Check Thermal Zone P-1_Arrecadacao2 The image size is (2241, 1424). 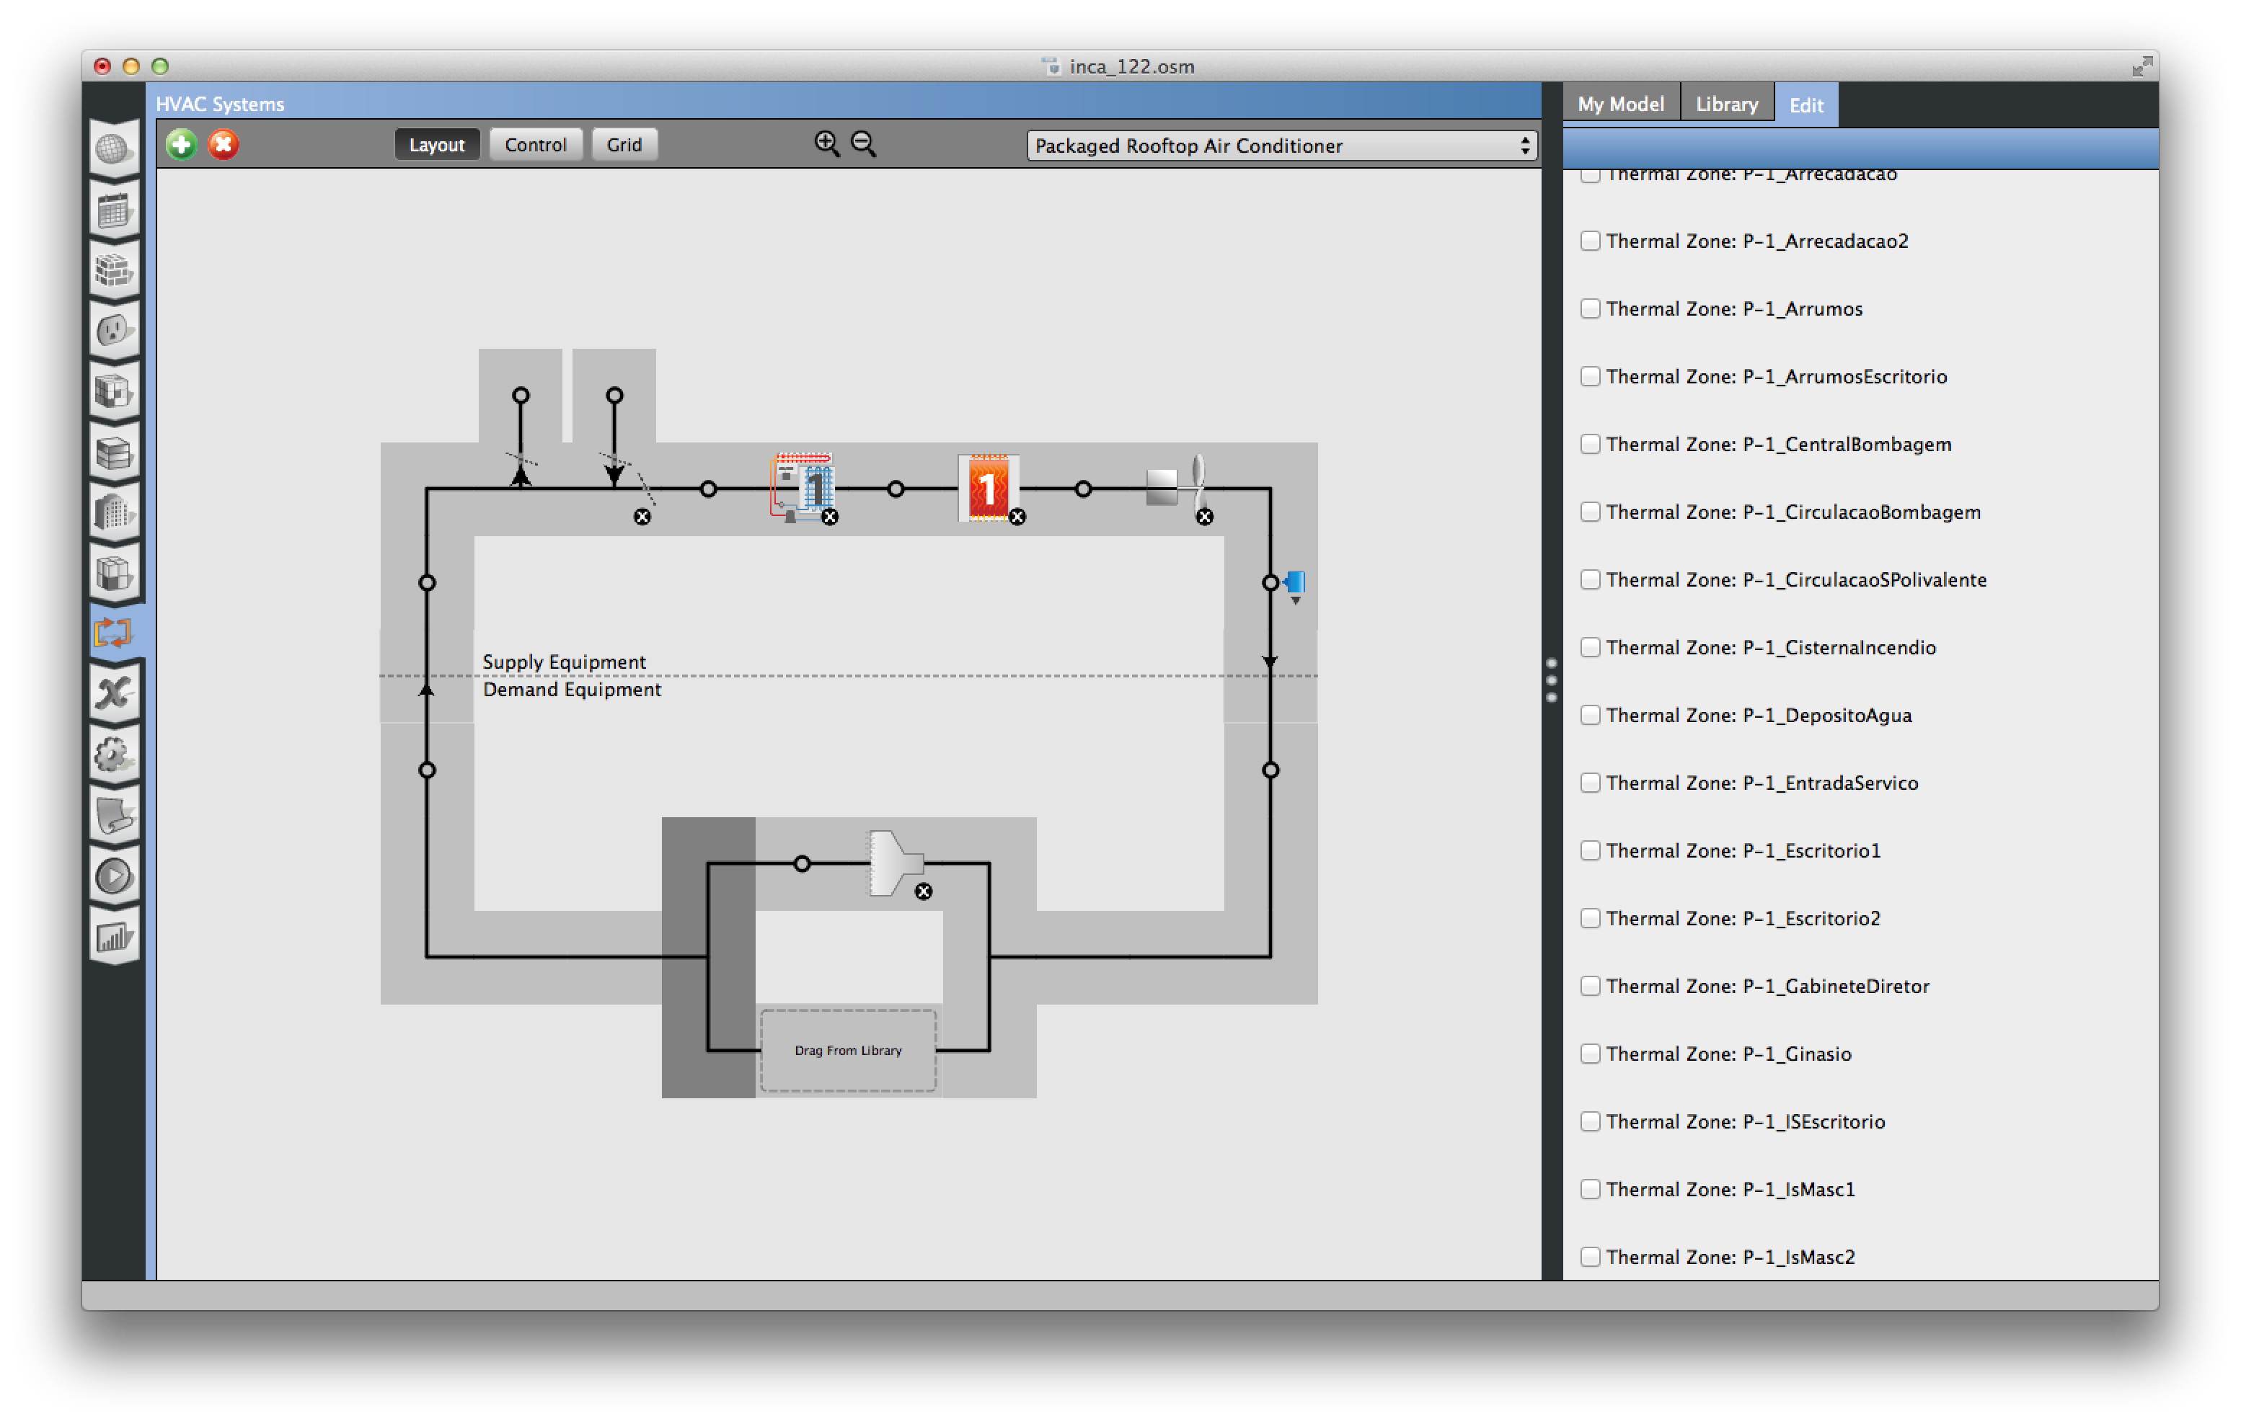tap(1591, 241)
